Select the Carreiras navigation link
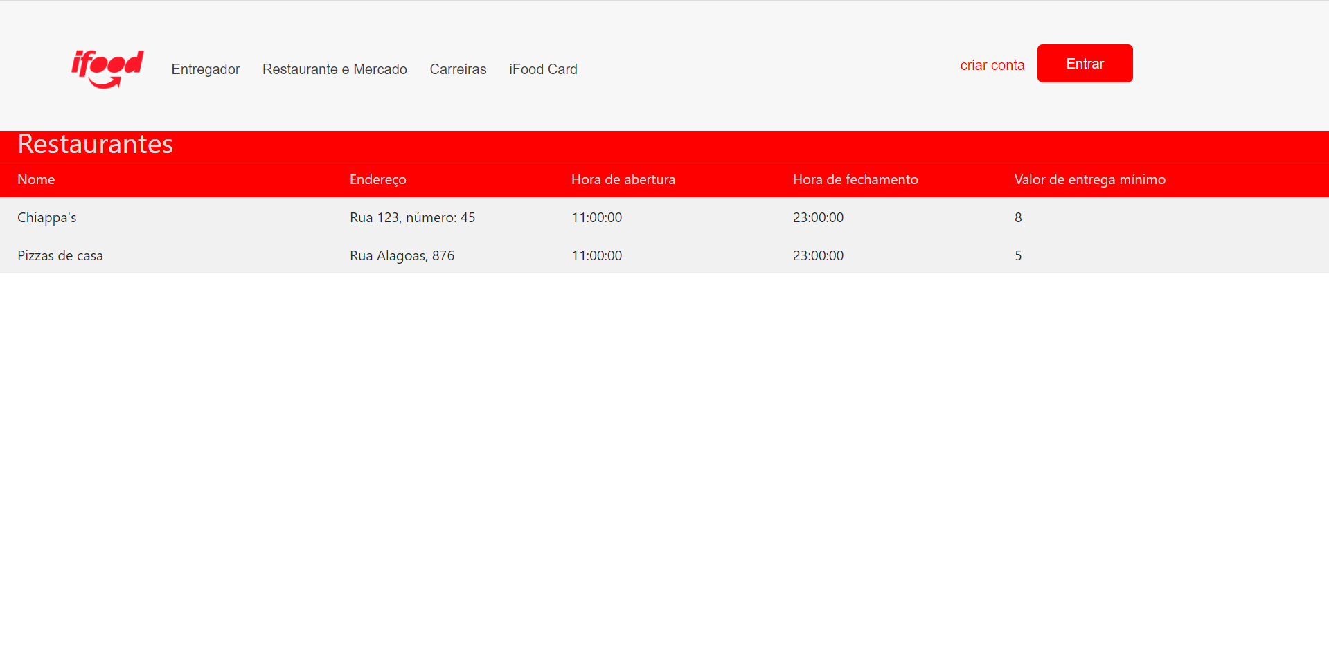 point(458,69)
